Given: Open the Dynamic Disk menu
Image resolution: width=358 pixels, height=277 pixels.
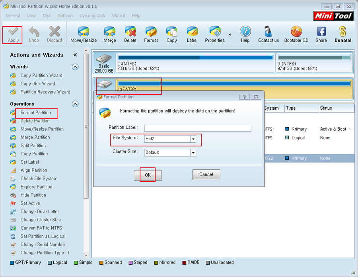Looking at the screenshot, I should click(x=92, y=16).
